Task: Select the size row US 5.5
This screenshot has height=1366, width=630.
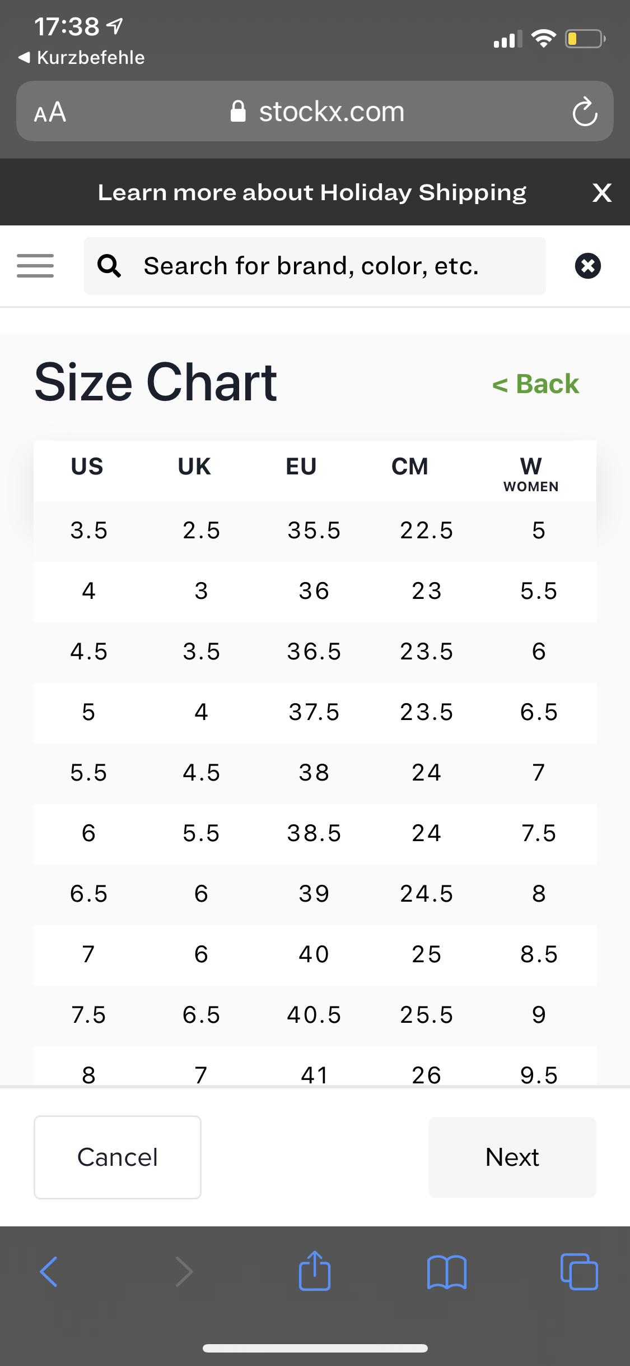Action: (x=314, y=773)
